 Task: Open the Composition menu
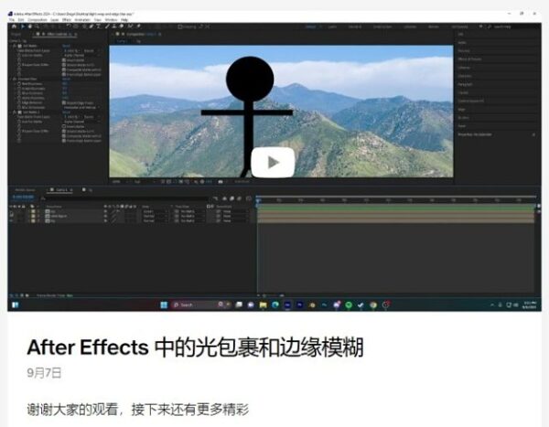[38, 20]
